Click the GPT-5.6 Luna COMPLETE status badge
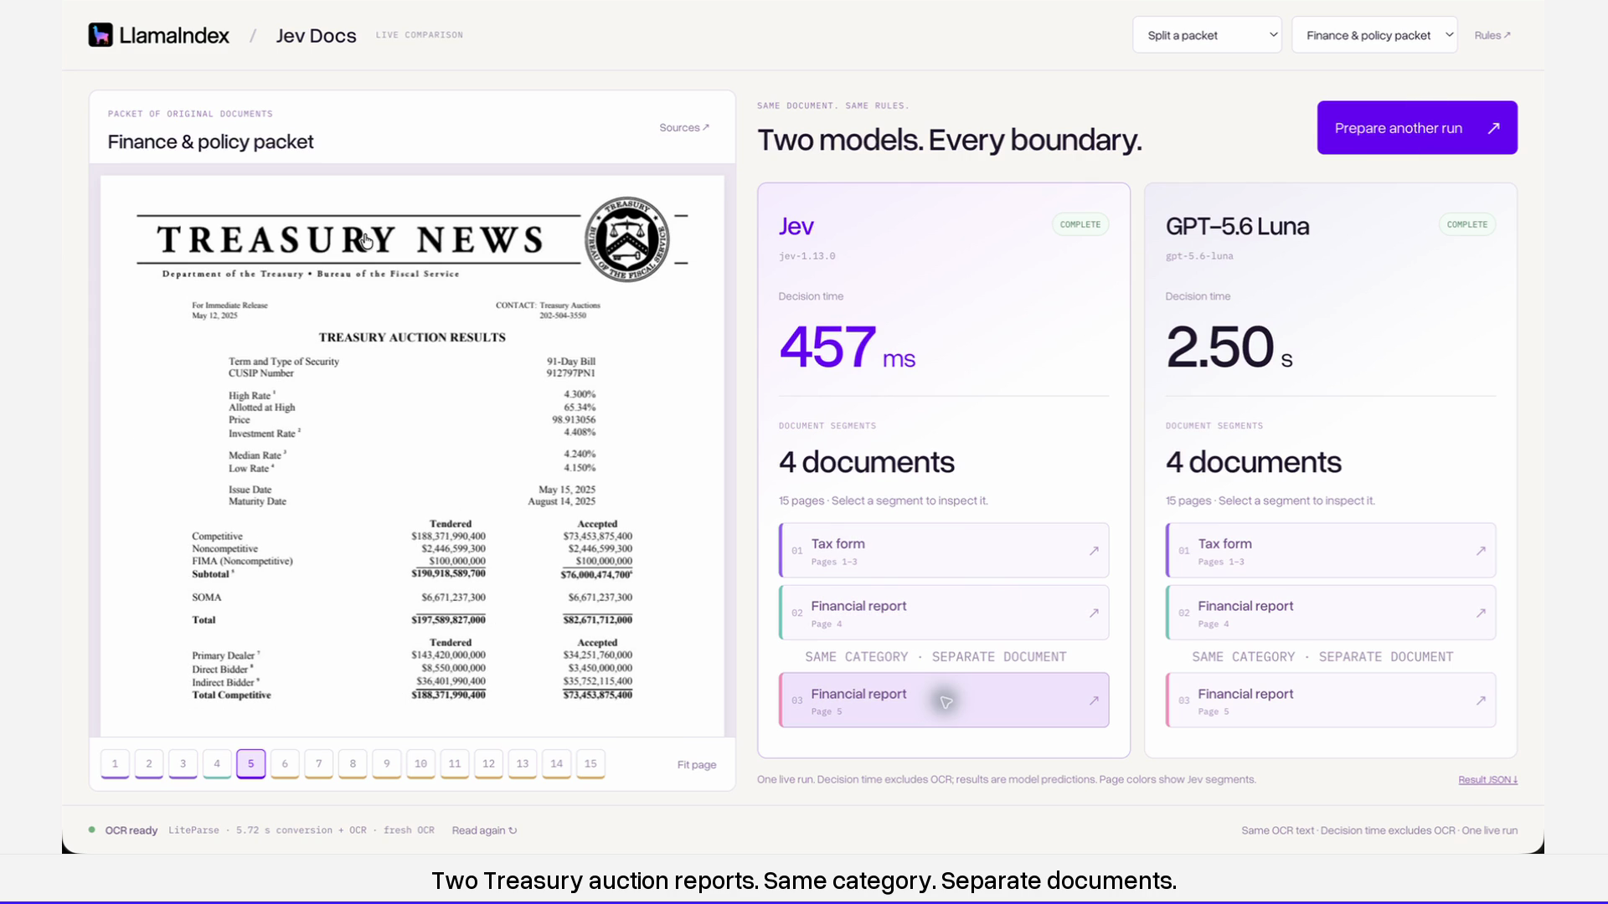The height and width of the screenshot is (904, 1608). coord(1467,224)
